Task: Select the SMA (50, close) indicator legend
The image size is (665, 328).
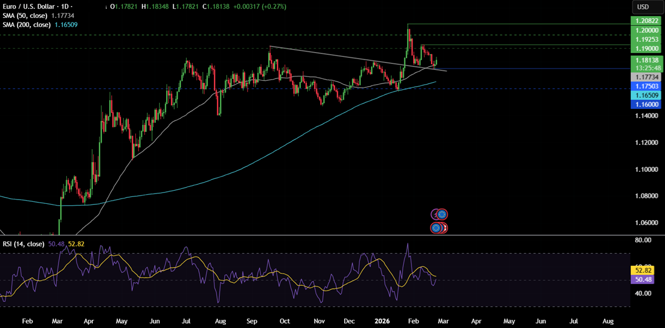Action: [x=27, y=16]
